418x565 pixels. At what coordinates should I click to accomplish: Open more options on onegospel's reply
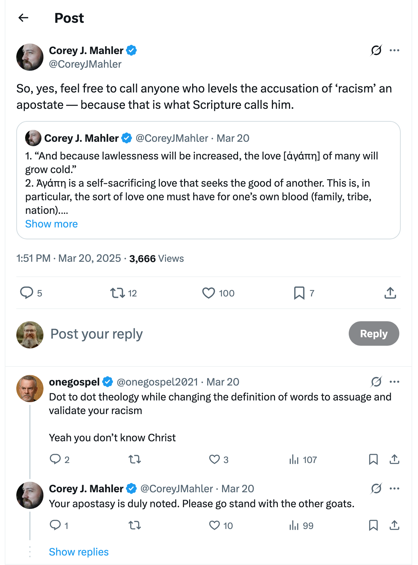point(394,382)
